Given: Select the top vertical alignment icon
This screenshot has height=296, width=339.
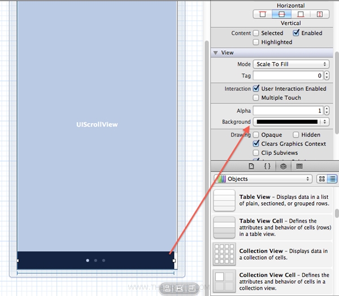Looking at the screenshot, I should coord(263,14).
